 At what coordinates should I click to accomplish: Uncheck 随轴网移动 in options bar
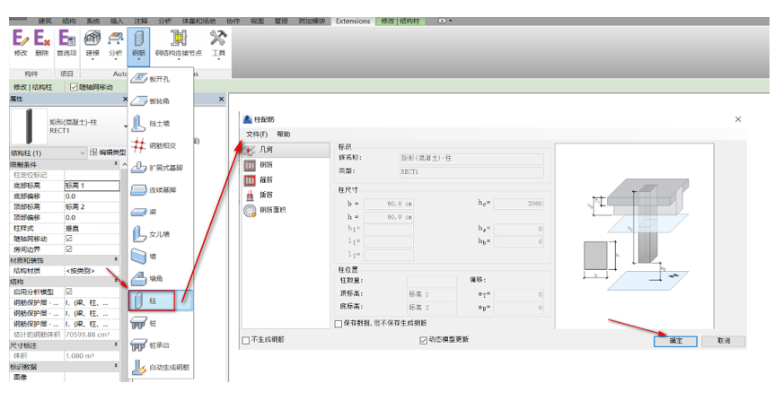pyautogui.click(x=75, y=87)
